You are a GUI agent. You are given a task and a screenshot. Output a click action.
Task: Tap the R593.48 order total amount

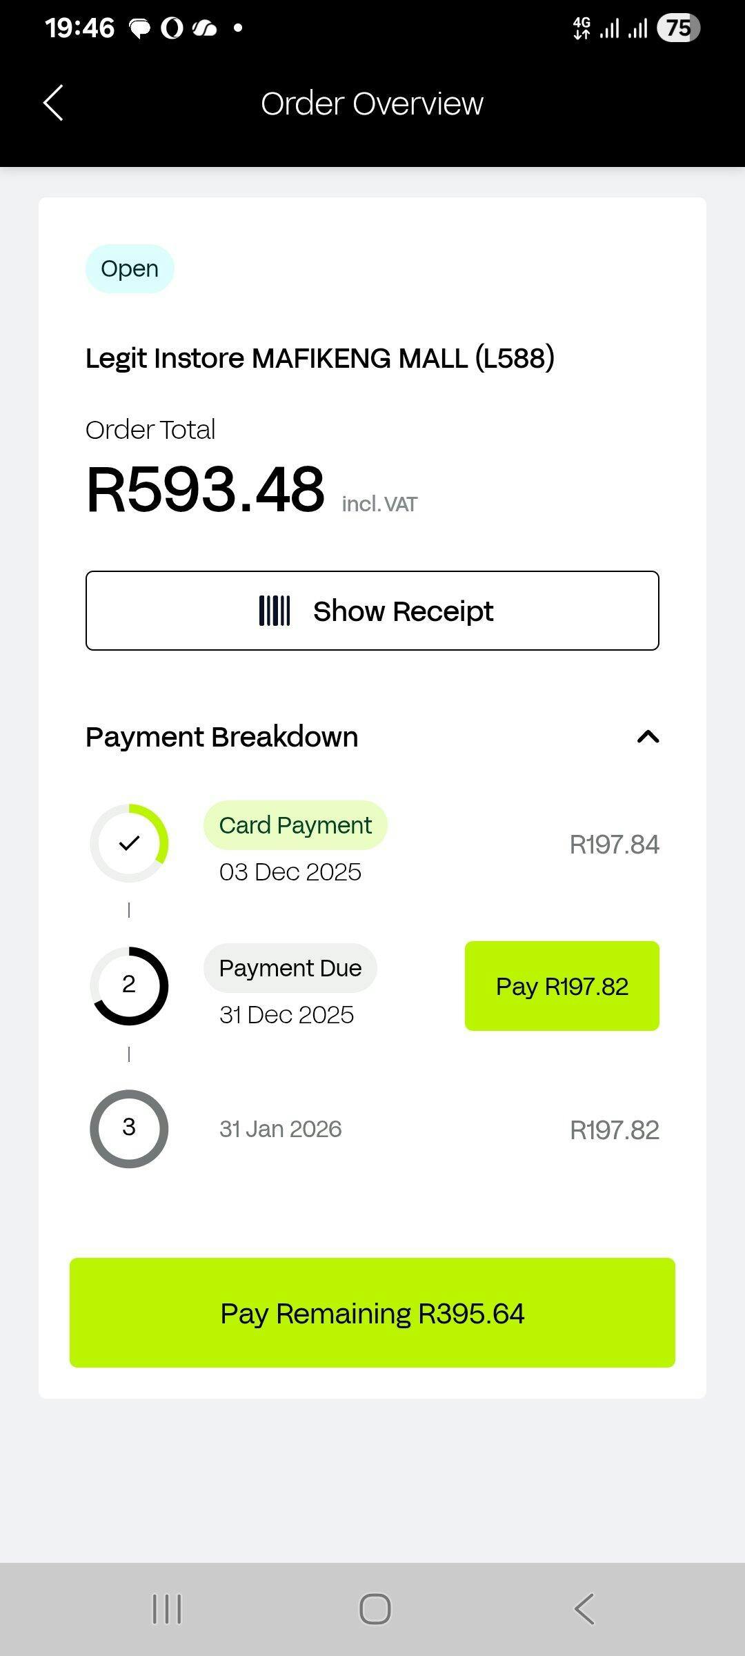pos(205,490)
